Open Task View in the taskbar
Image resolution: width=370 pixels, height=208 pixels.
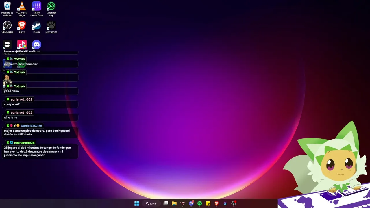coord(166,203)
